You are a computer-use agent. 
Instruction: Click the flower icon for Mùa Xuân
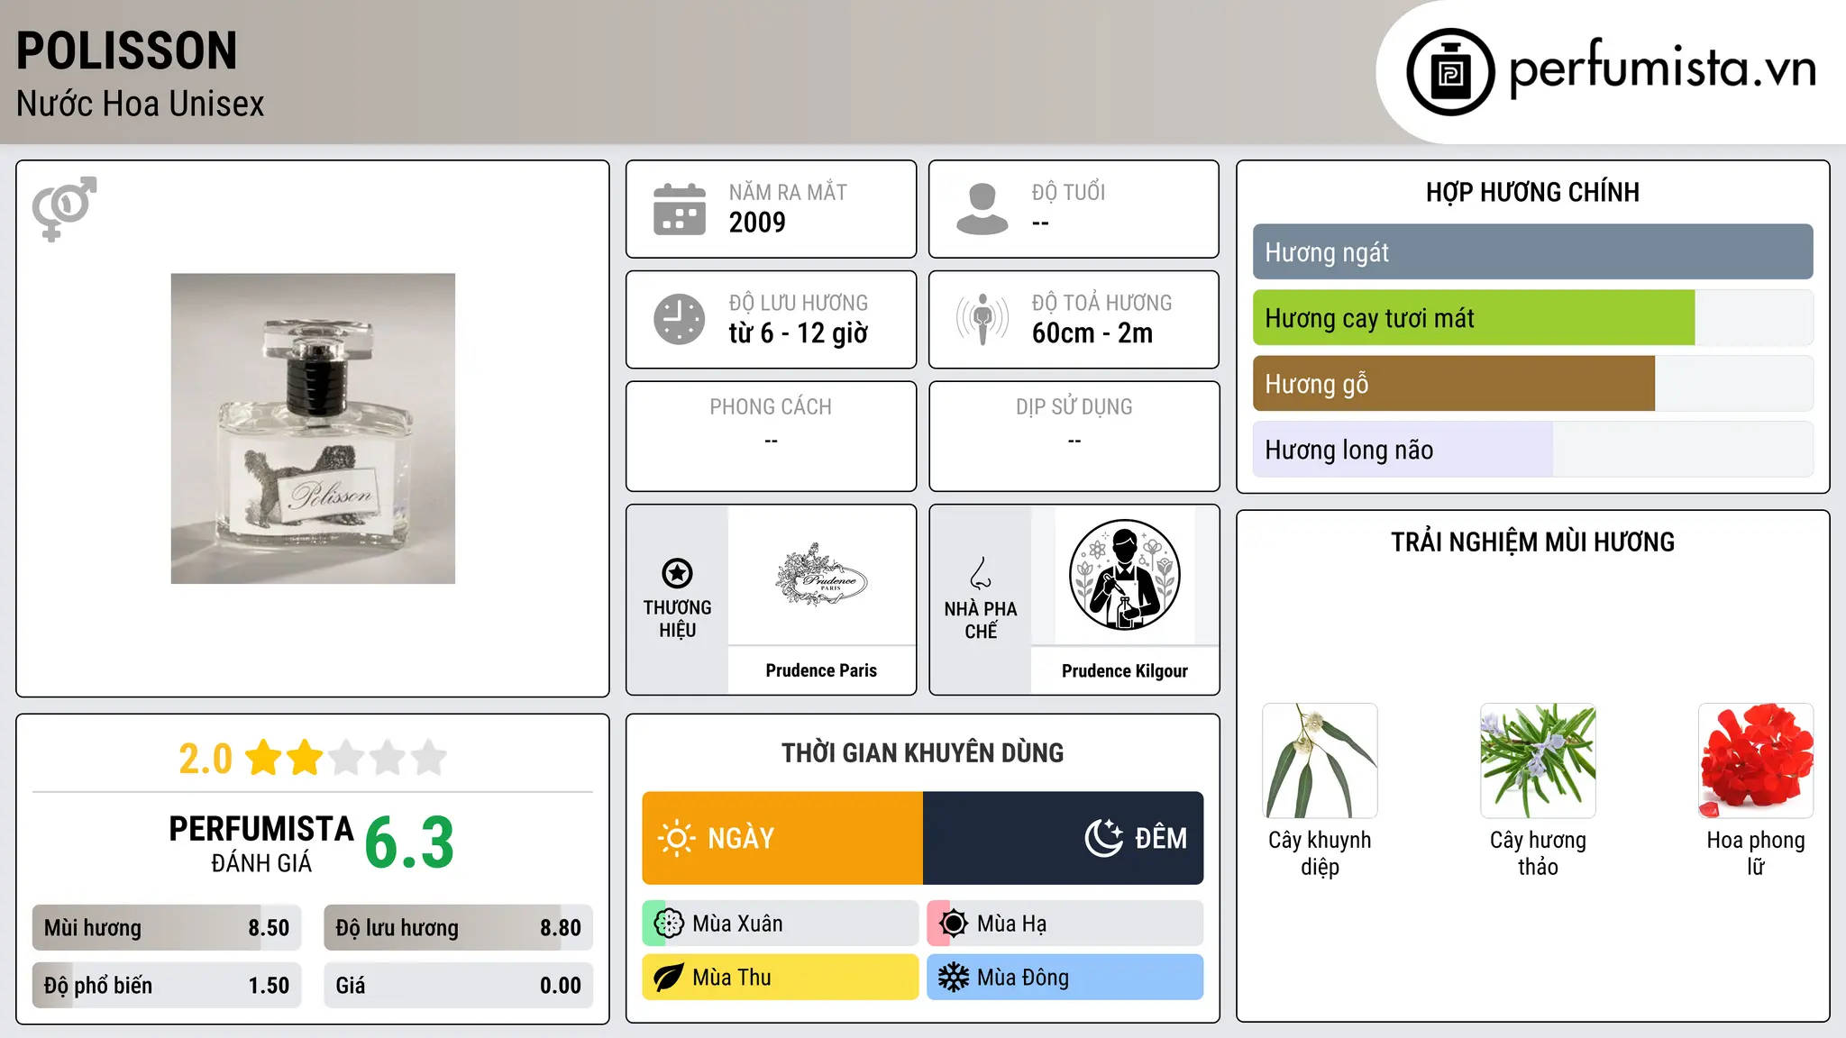point(669,924)
